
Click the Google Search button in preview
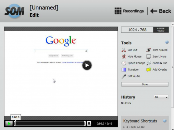tap(54, 56)
